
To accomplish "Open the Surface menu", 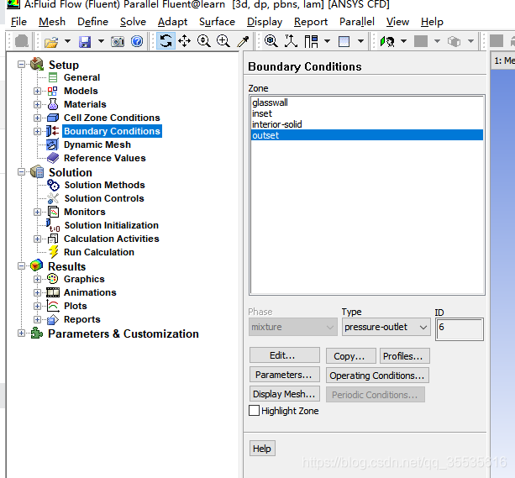I will click(217, 22).
